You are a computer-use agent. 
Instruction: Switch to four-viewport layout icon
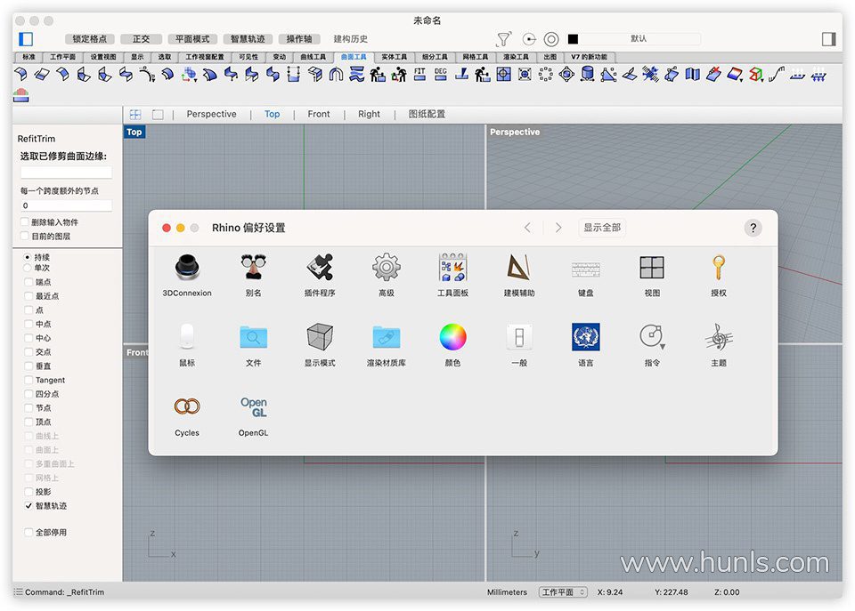pos(135,115)
